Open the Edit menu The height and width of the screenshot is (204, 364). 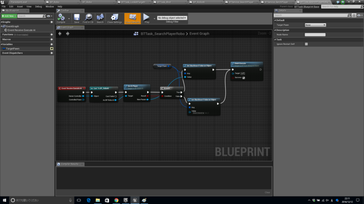[x=11, y=6]
